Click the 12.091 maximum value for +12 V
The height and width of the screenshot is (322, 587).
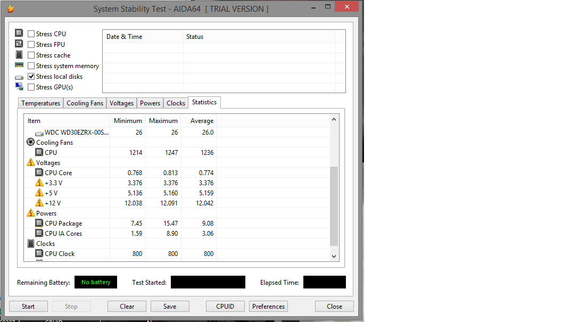click(169, 203)
